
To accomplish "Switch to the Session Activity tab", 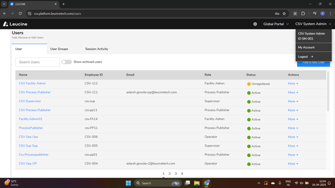I will [x=96, y=49].
